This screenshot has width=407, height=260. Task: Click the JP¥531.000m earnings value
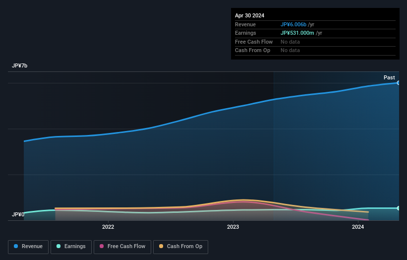point(297,33)
